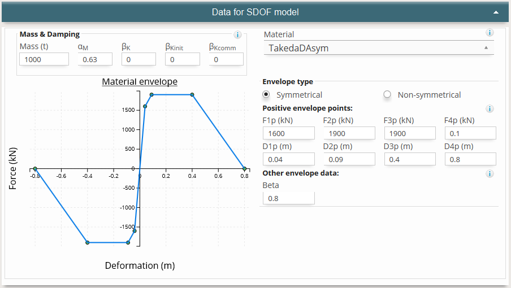Edit the F1p (kN) value field
511x288 pixels.
(289, 133)
